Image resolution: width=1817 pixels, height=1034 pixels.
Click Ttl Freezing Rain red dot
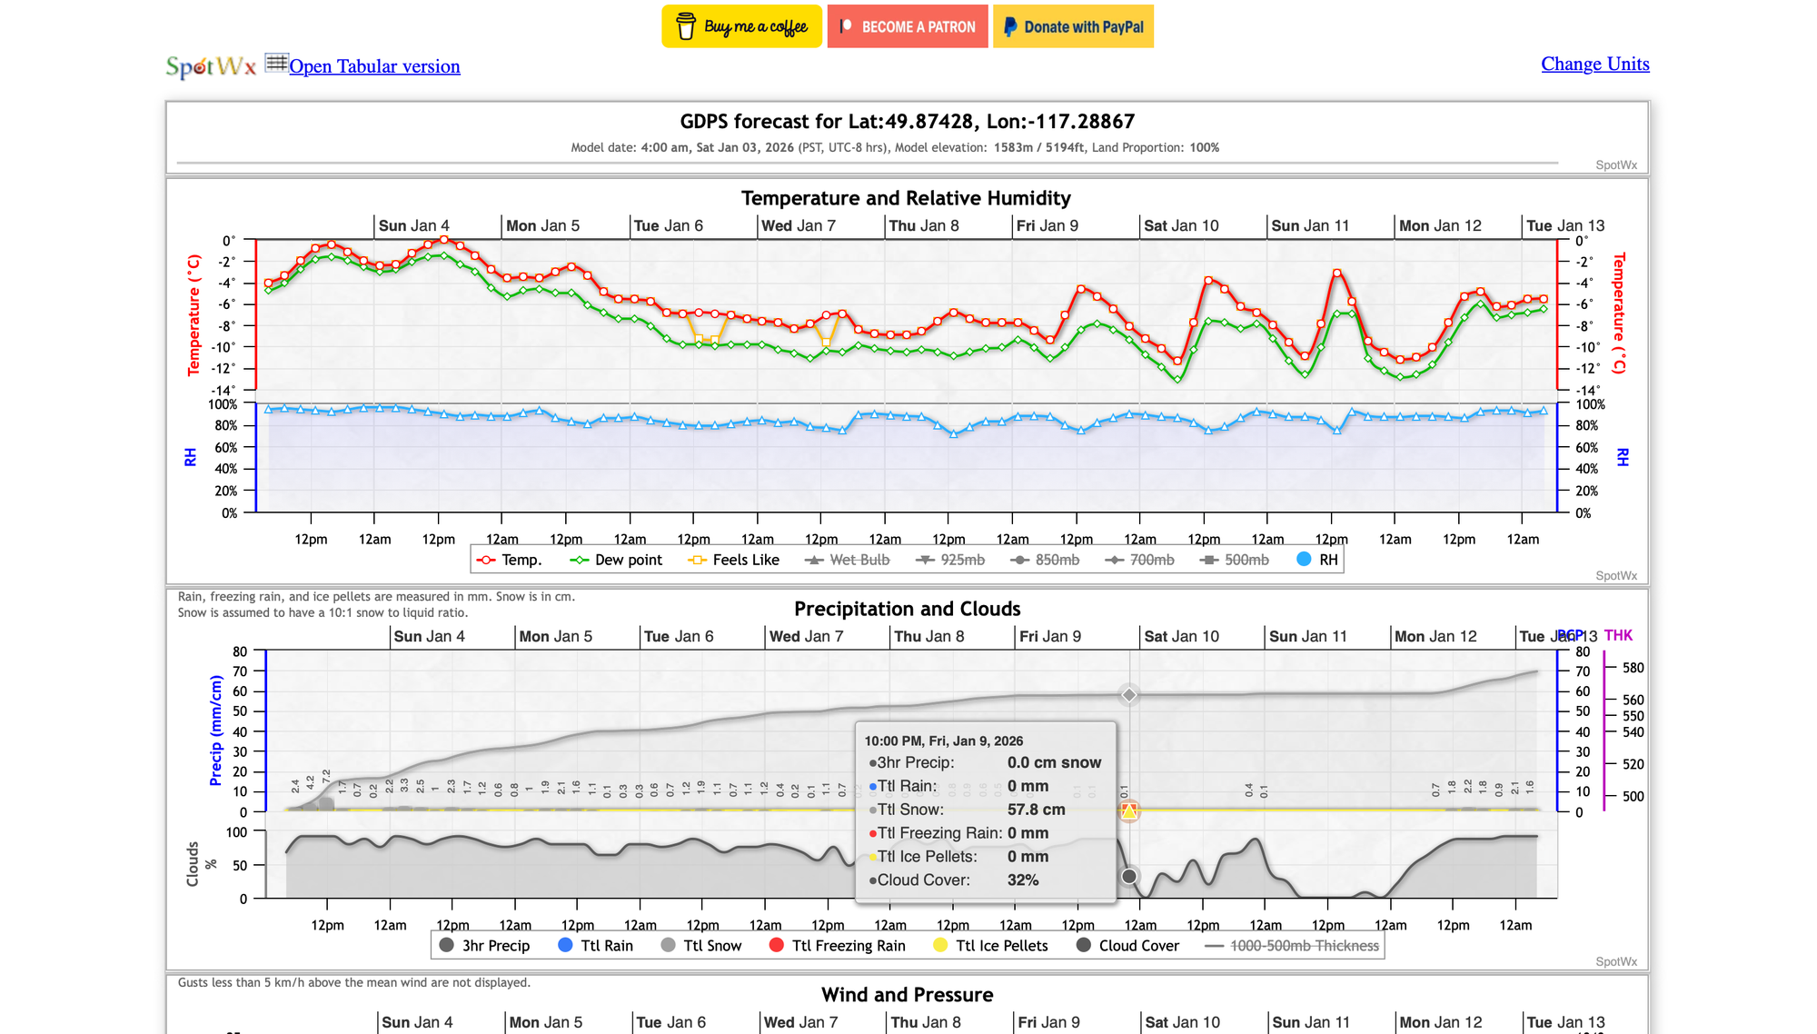pyautogui.click(x=777, y=946)
